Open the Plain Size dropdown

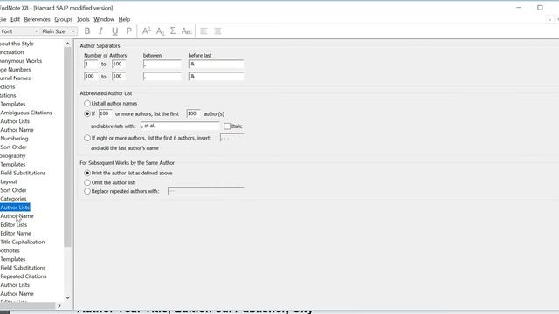59,31
